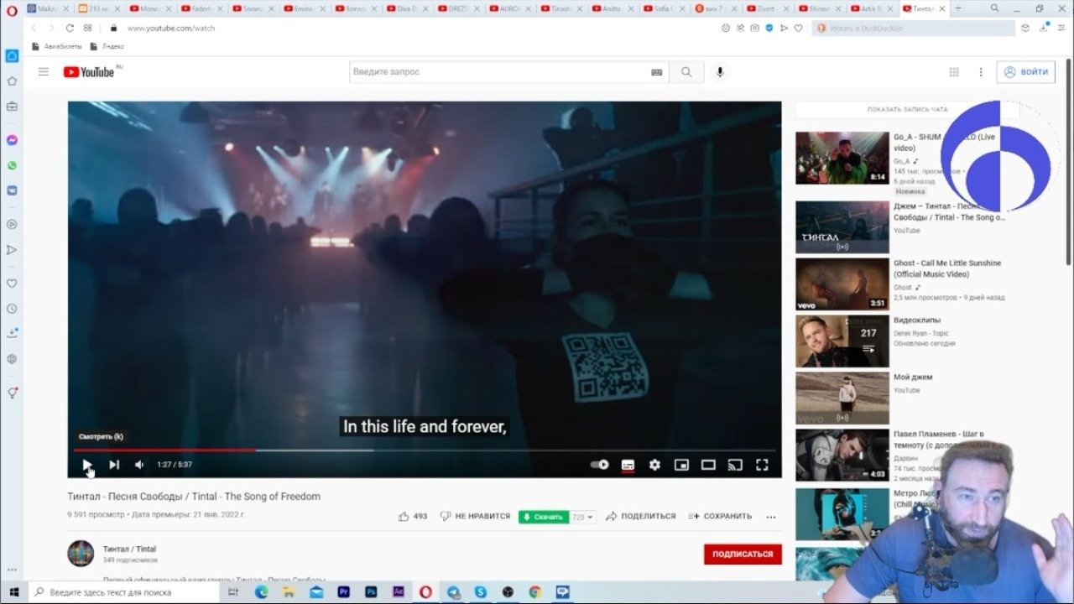Focus the DuckDuckGo search box

[x=913, y=28]
